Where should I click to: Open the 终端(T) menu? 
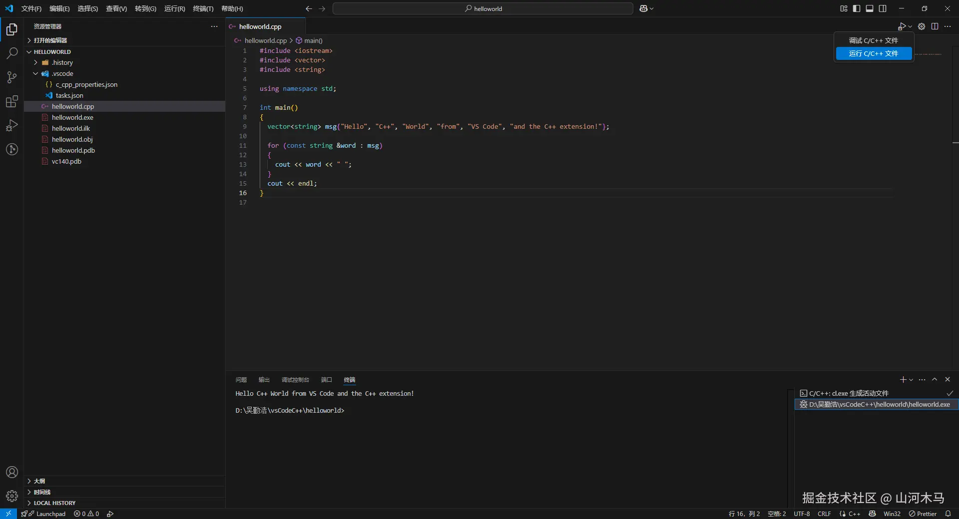pyautogui.click(x=203, y=8)
